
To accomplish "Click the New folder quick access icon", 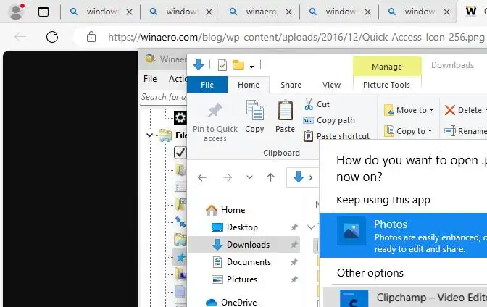I will (238, 65).
